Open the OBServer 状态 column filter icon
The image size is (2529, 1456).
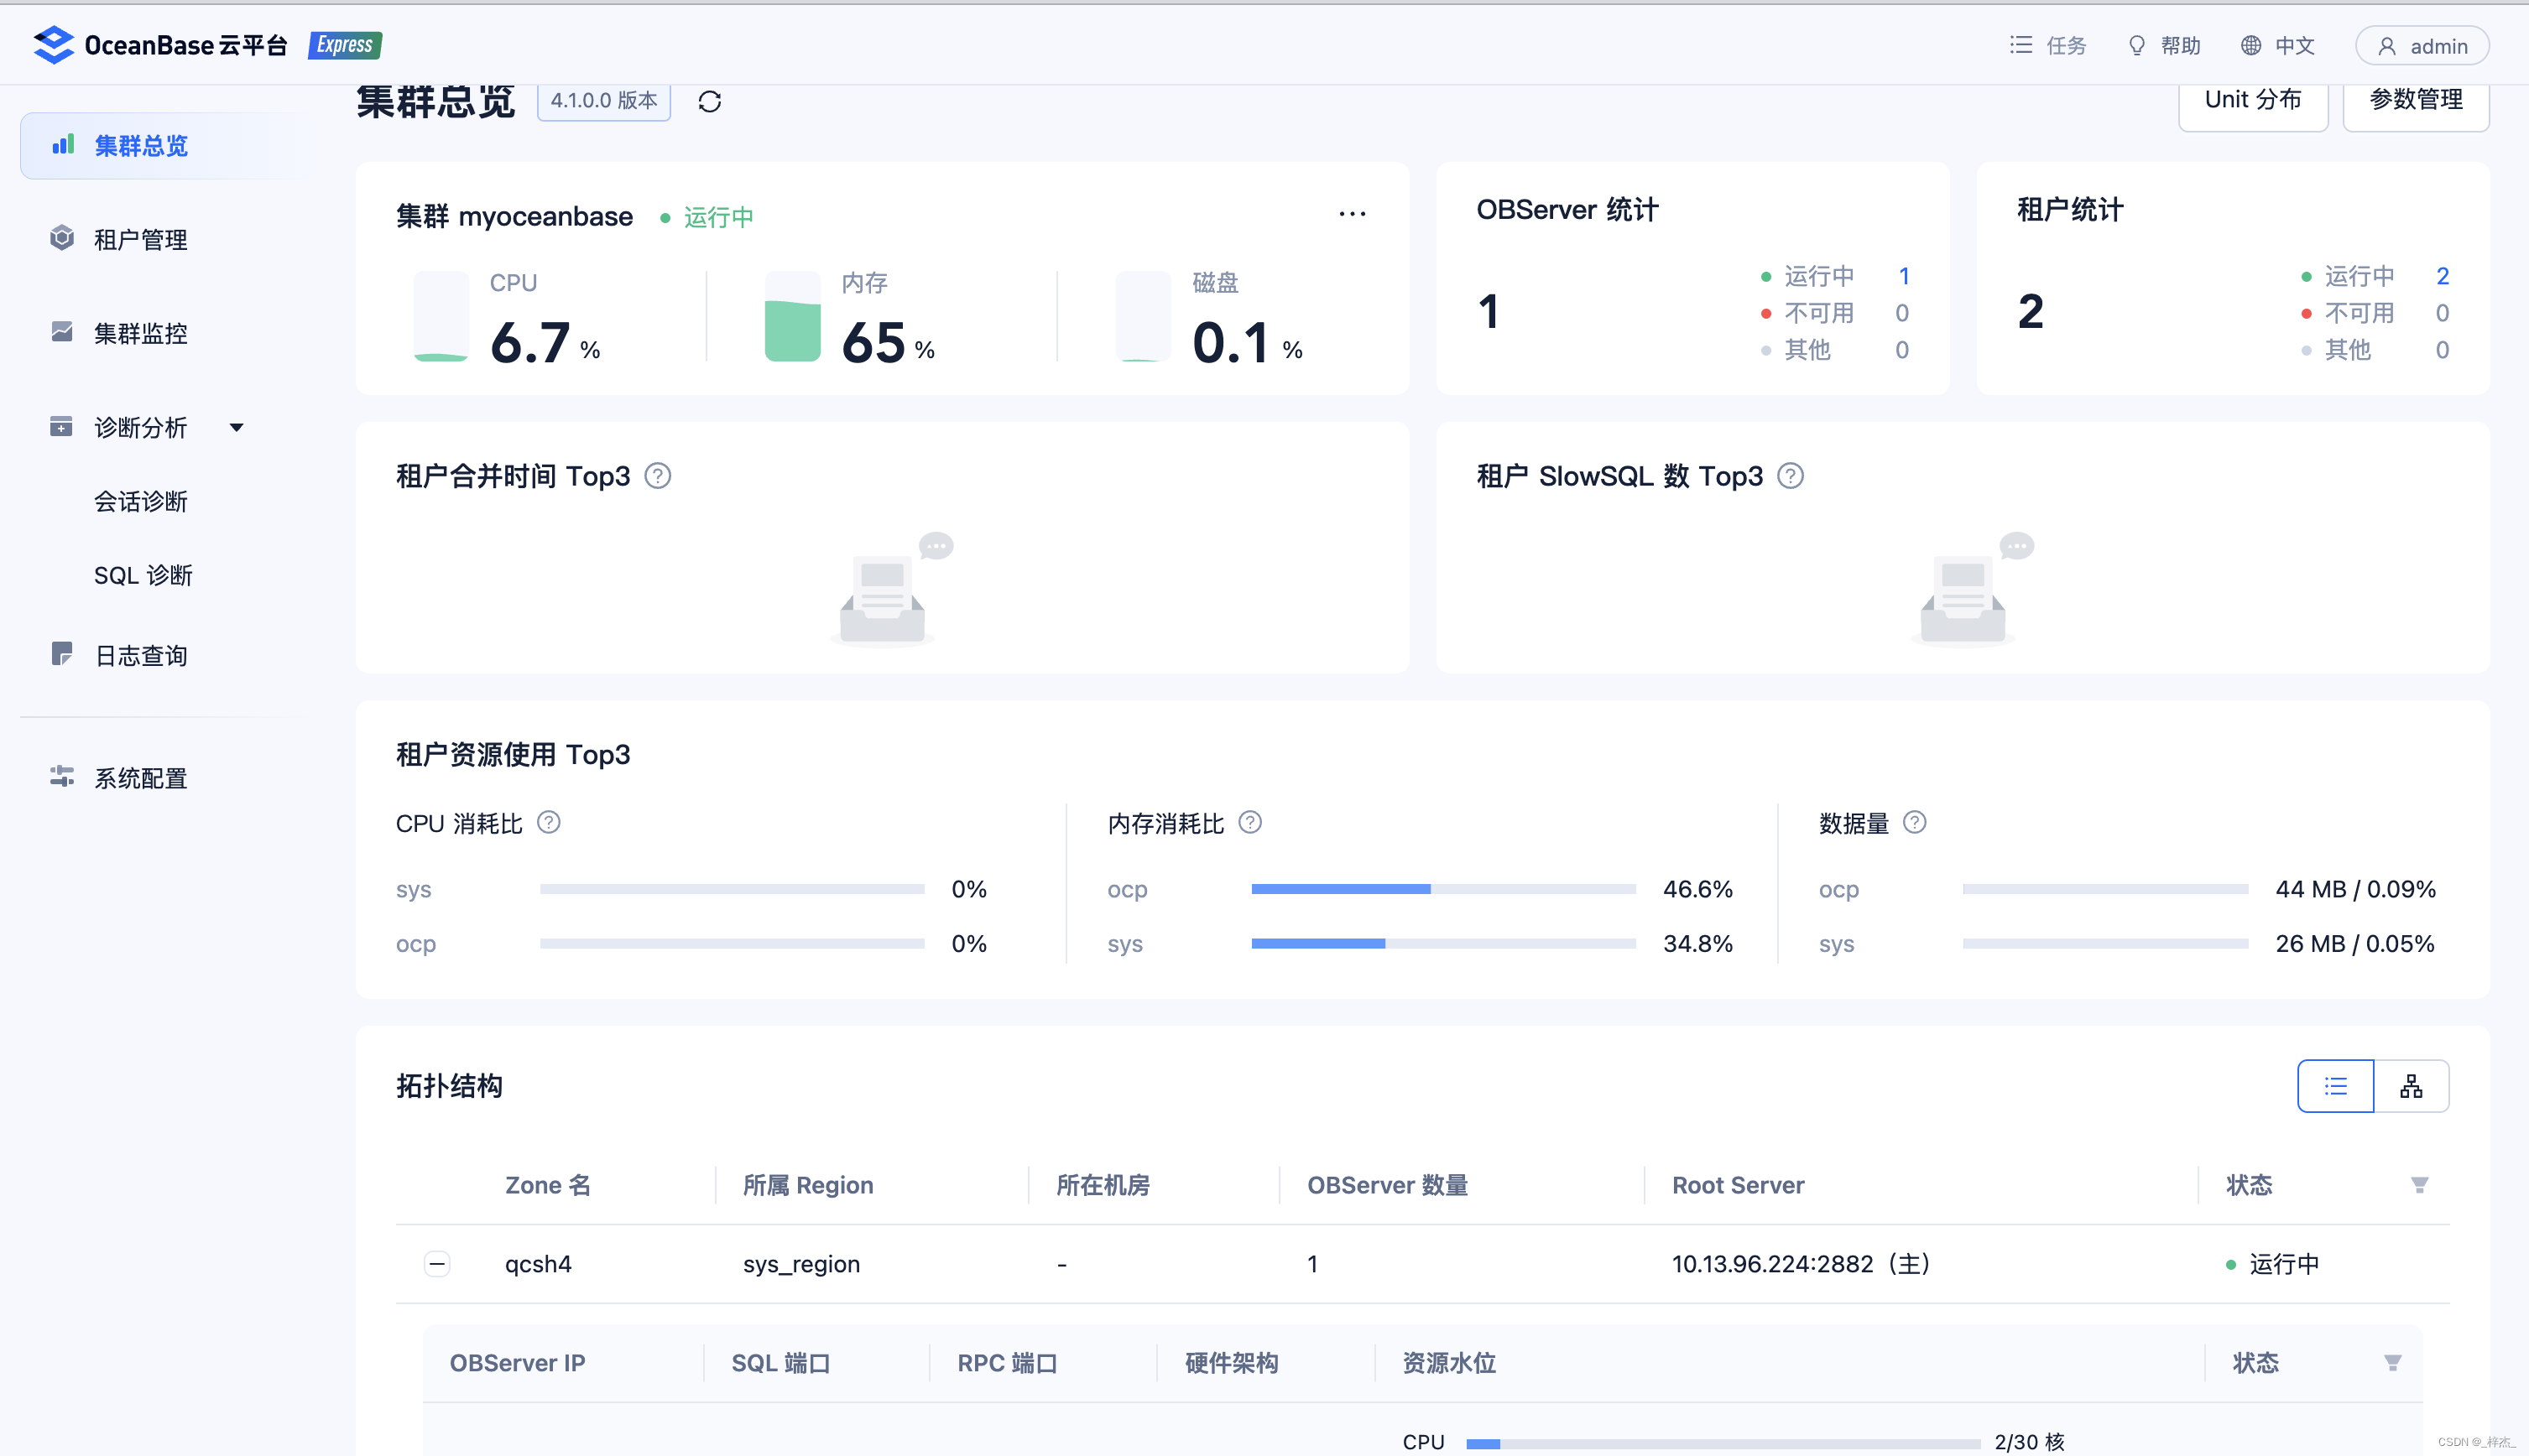2392,1364
